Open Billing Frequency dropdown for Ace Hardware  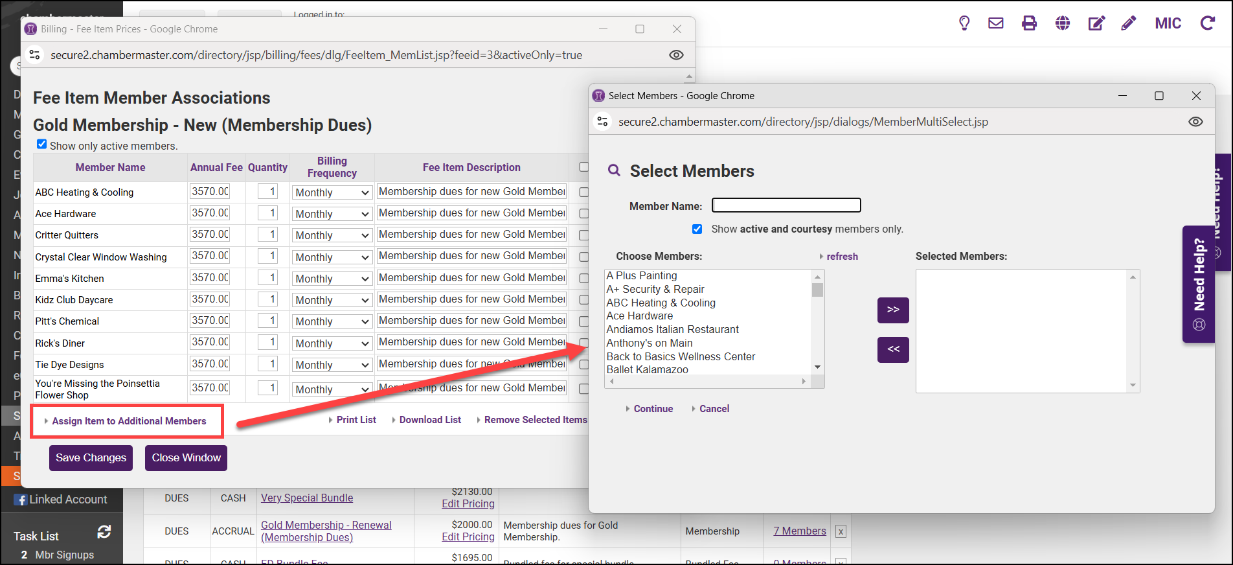point(332,214)
